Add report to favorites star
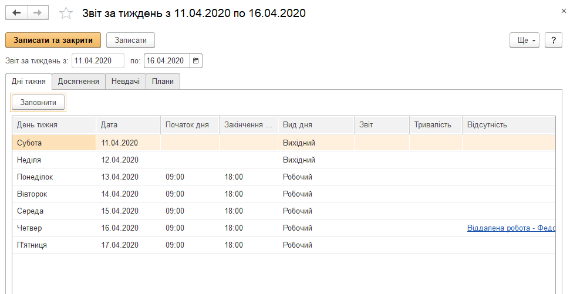 pos(67,13)
